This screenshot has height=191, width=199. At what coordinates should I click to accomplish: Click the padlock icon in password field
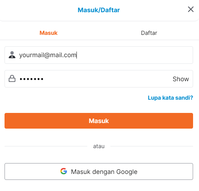[12, 78]
